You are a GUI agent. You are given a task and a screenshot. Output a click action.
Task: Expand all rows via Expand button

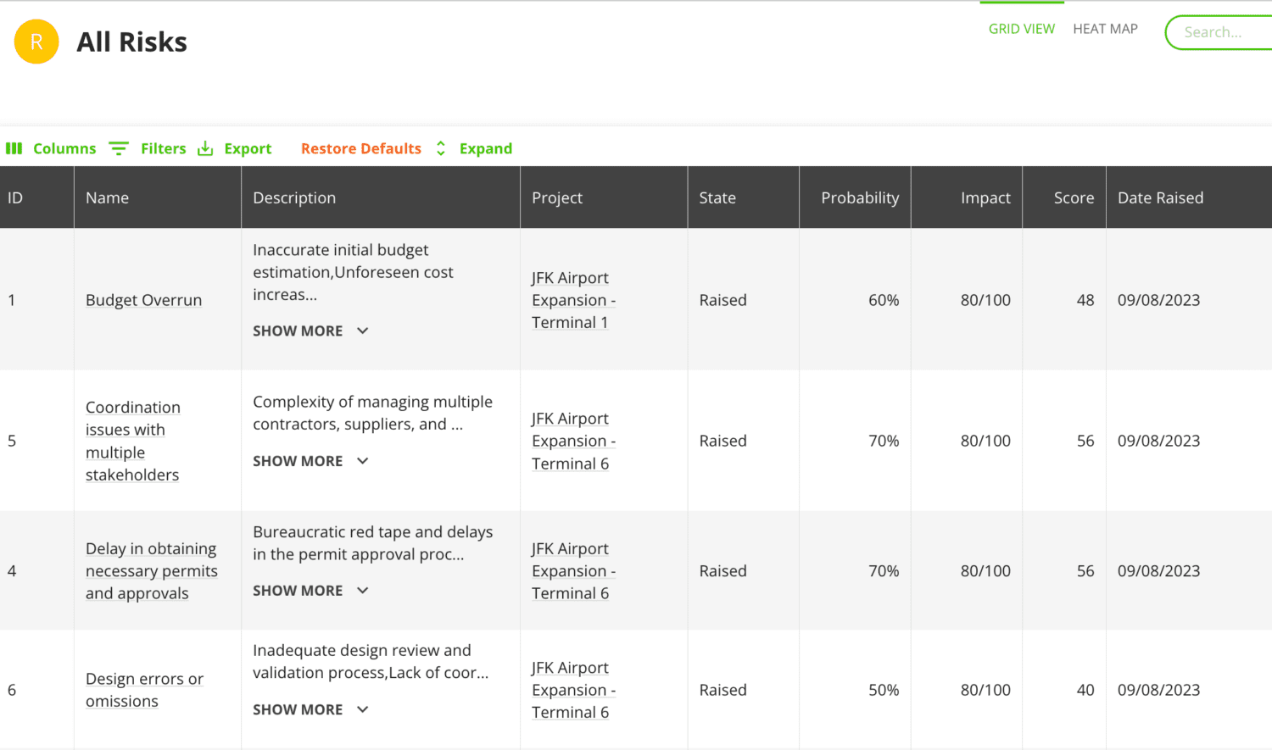[486, 148]
